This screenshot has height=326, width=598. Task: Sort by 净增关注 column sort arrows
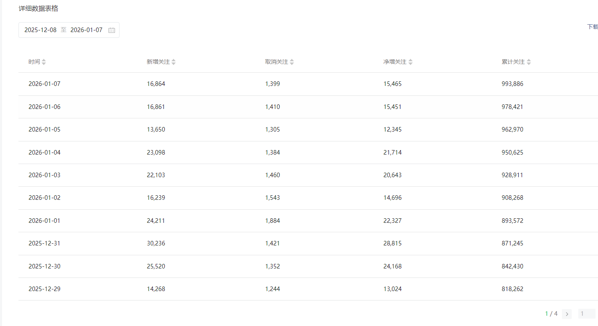[x=411, y=62]
